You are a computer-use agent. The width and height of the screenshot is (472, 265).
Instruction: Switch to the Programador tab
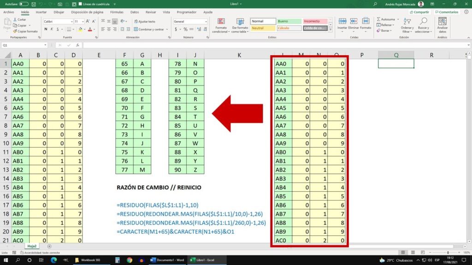pyautogui.click(x=186, y=12)
